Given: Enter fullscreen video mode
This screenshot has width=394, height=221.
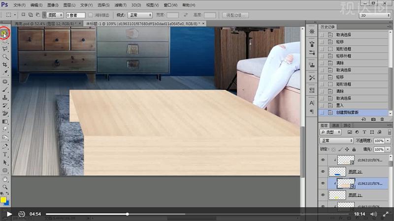Looking at the screenshot, I should point(386,214).
